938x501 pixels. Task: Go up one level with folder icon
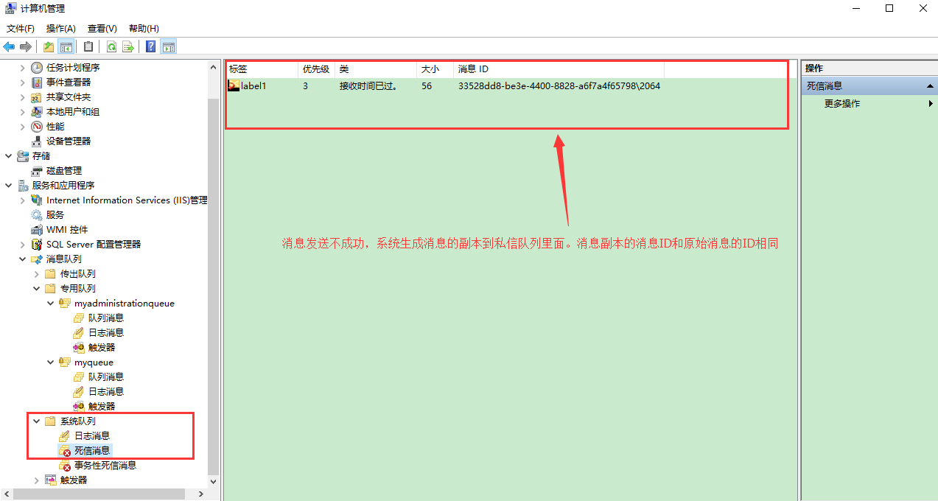coord(49,47)
